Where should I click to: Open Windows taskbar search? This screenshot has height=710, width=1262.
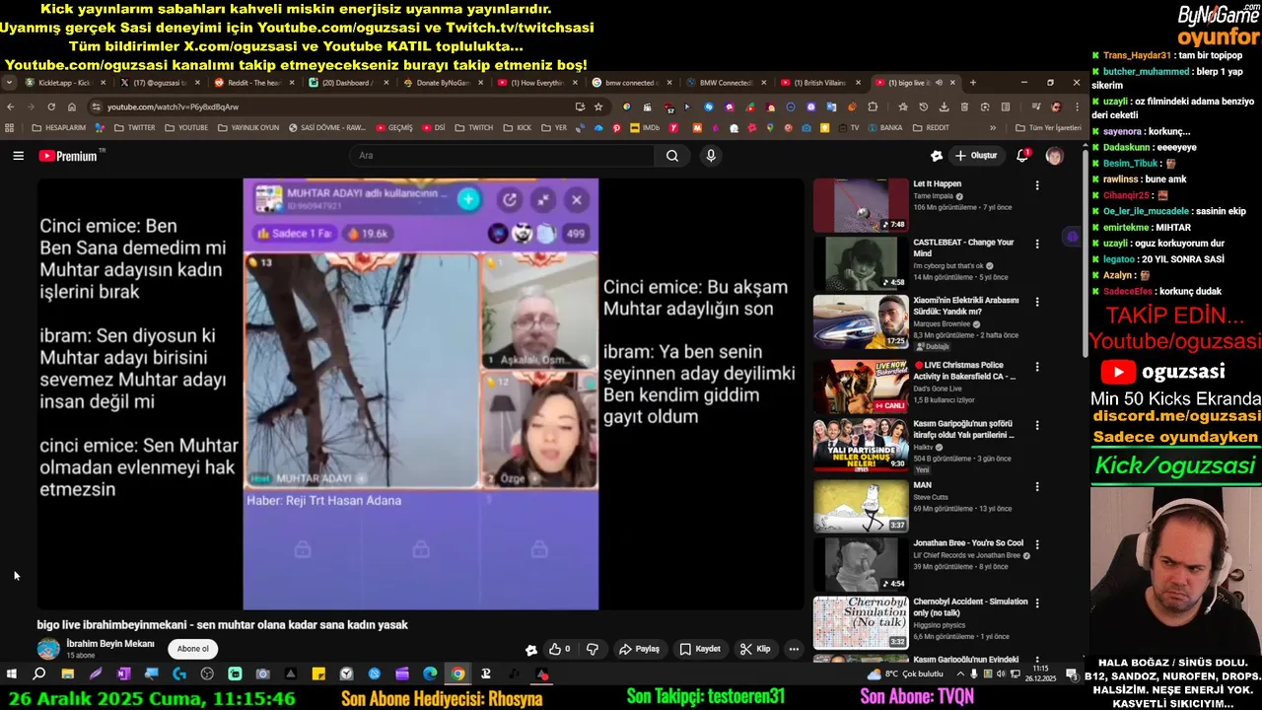39,674
